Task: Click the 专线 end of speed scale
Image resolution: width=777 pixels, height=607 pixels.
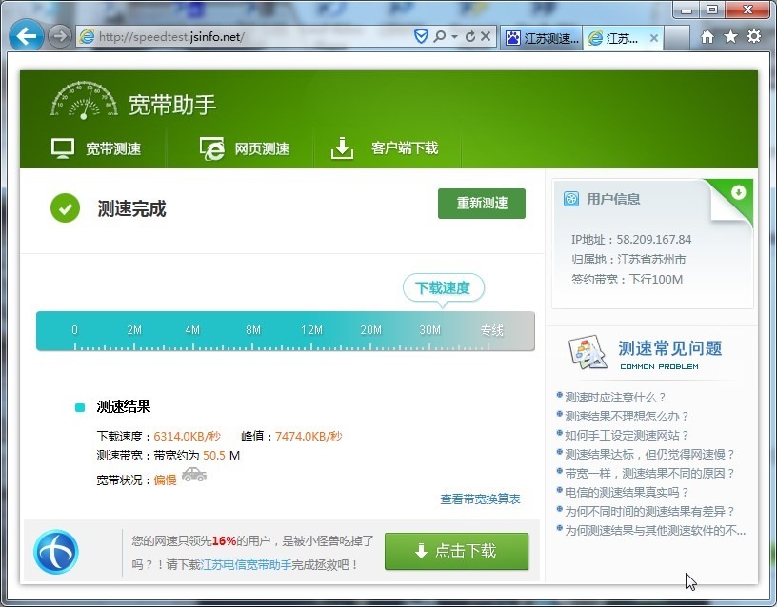Action: click(x=491, y=330)
